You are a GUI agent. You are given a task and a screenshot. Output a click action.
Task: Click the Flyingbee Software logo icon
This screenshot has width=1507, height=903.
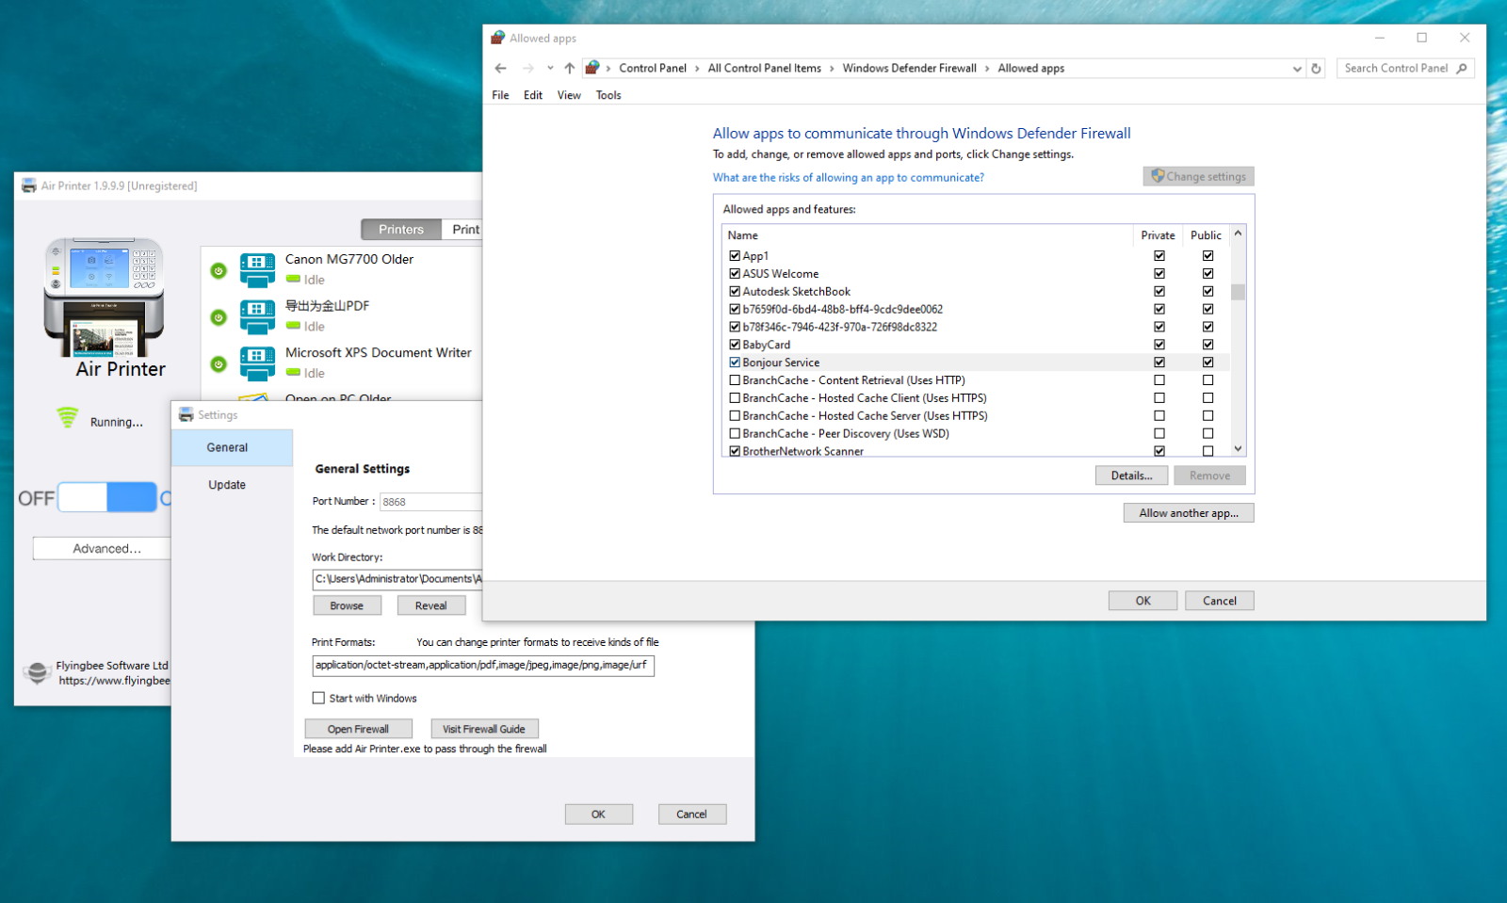37,671
